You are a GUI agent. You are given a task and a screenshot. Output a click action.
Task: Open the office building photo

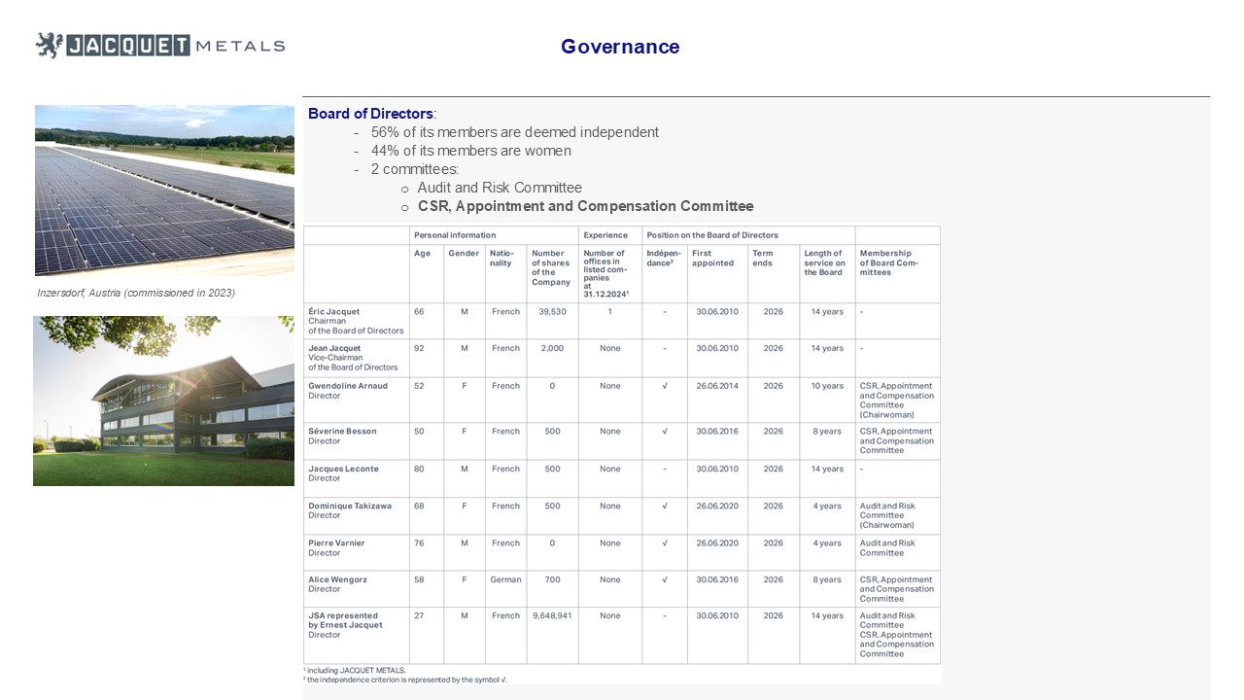(x=163, y=401)
